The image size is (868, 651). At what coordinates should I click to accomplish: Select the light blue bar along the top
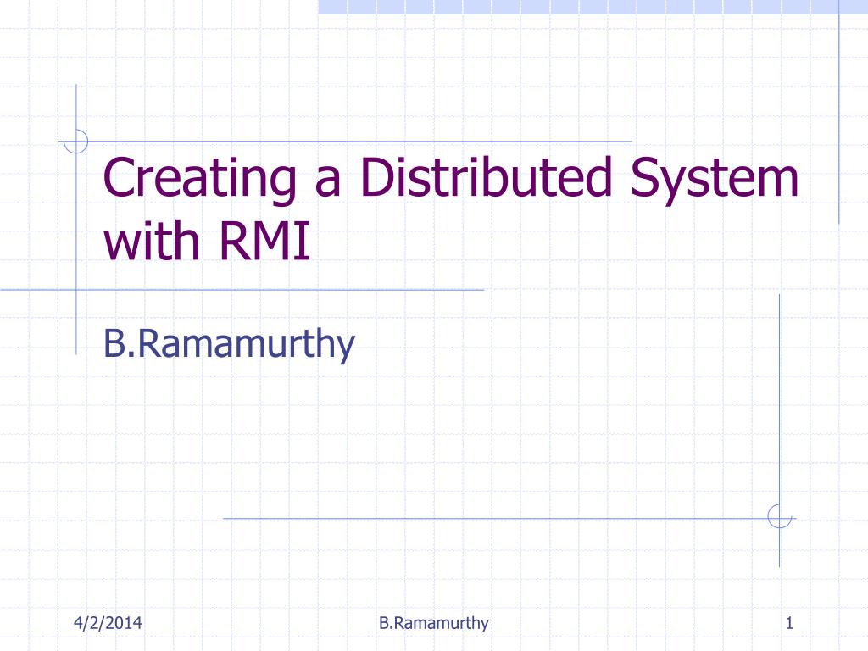point(585,8)
